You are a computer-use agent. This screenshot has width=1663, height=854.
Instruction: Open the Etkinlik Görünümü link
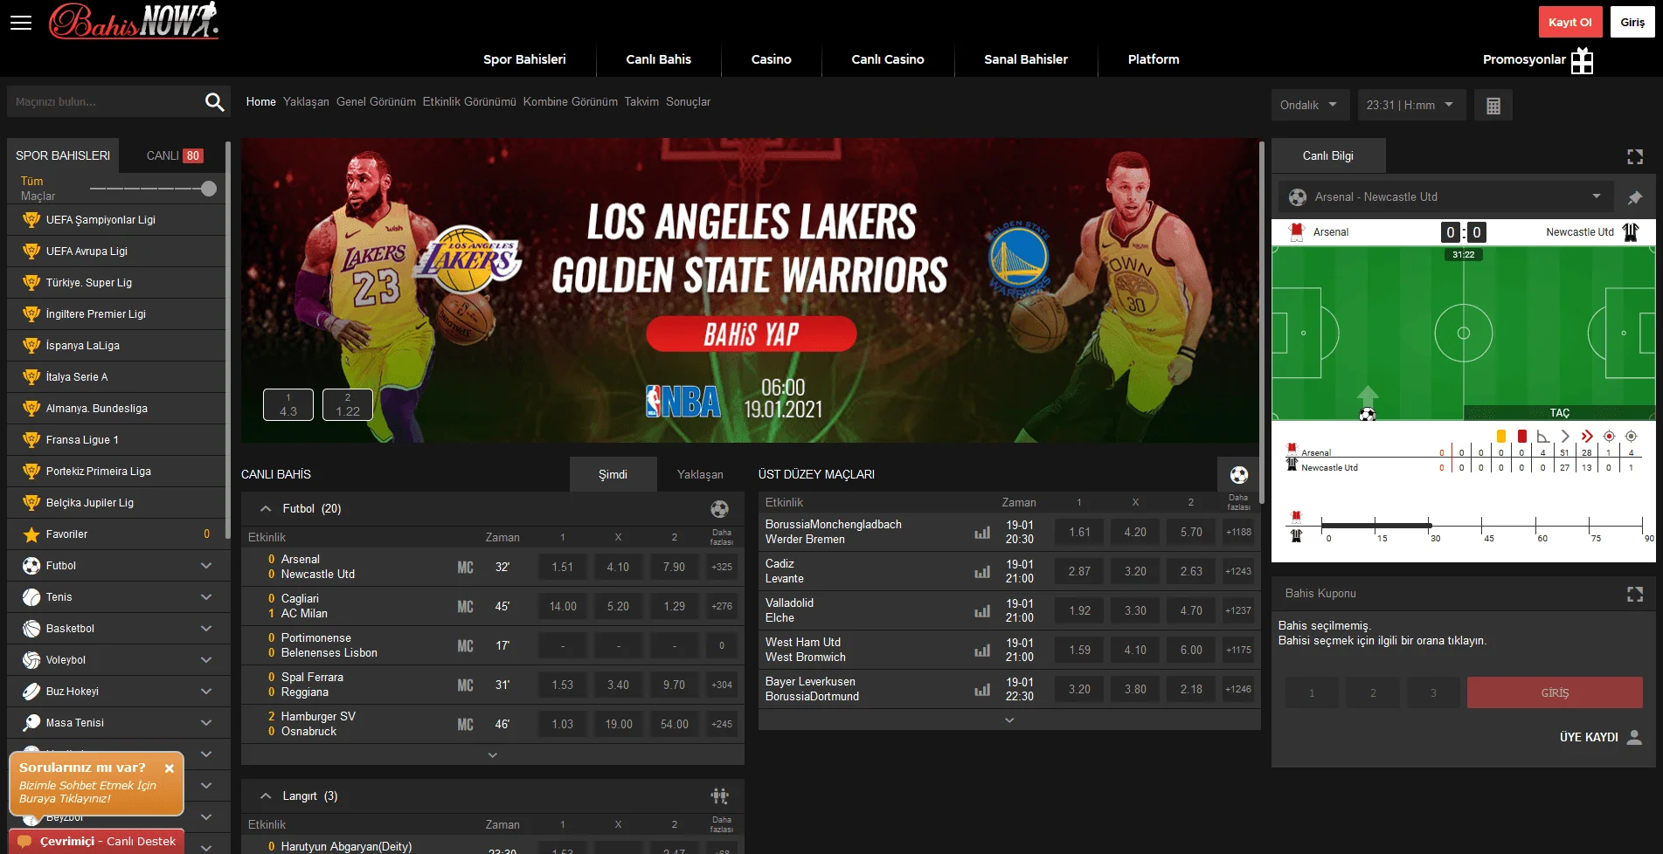(469, 102)
